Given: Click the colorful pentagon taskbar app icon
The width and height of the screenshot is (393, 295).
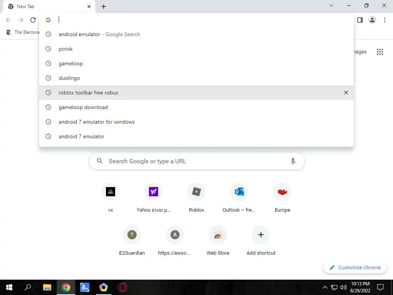Looking at the screenshot, I should (104, 287).
